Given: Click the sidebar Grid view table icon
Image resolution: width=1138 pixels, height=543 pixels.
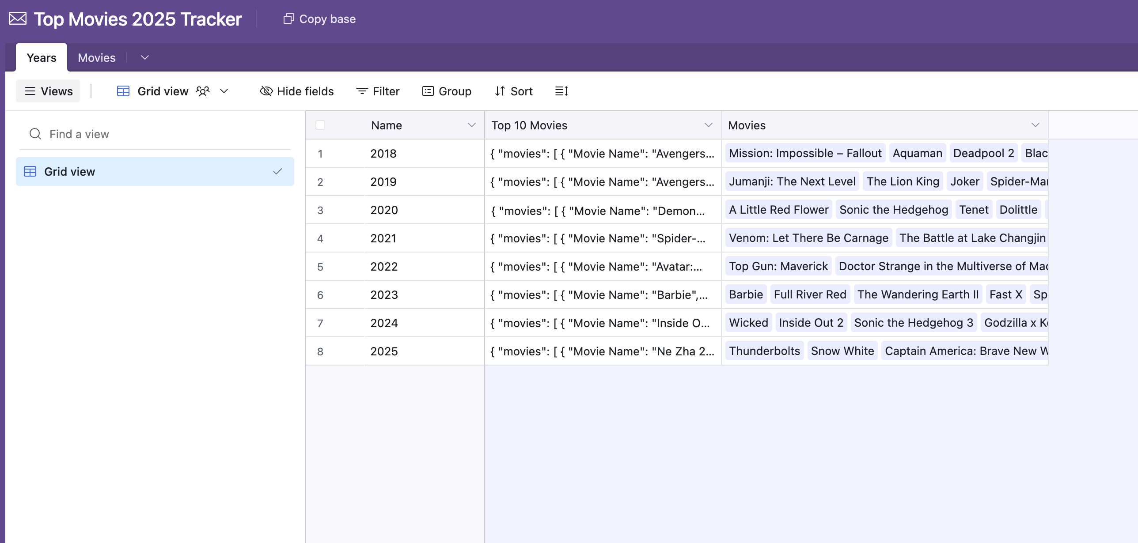Looking at the screenshot, I should pos(30,171).
